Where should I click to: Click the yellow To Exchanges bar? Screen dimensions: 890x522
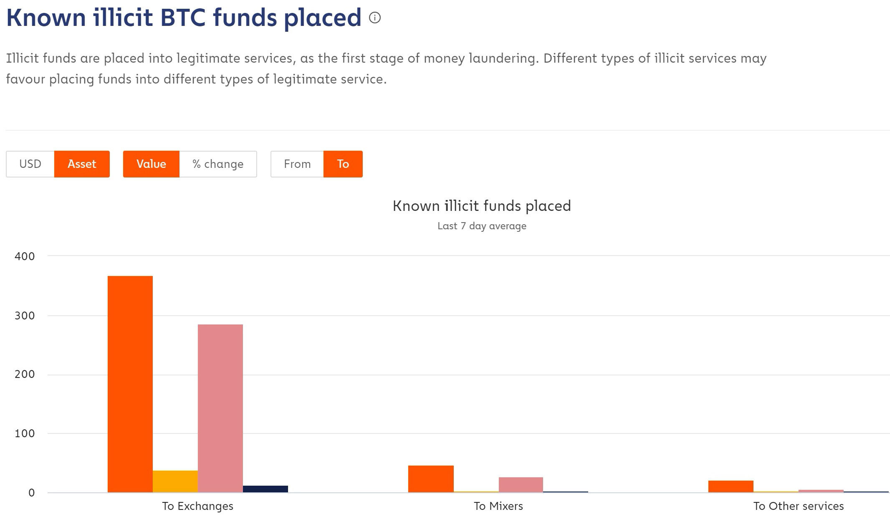pyautogui.click(x=175, y=481)
